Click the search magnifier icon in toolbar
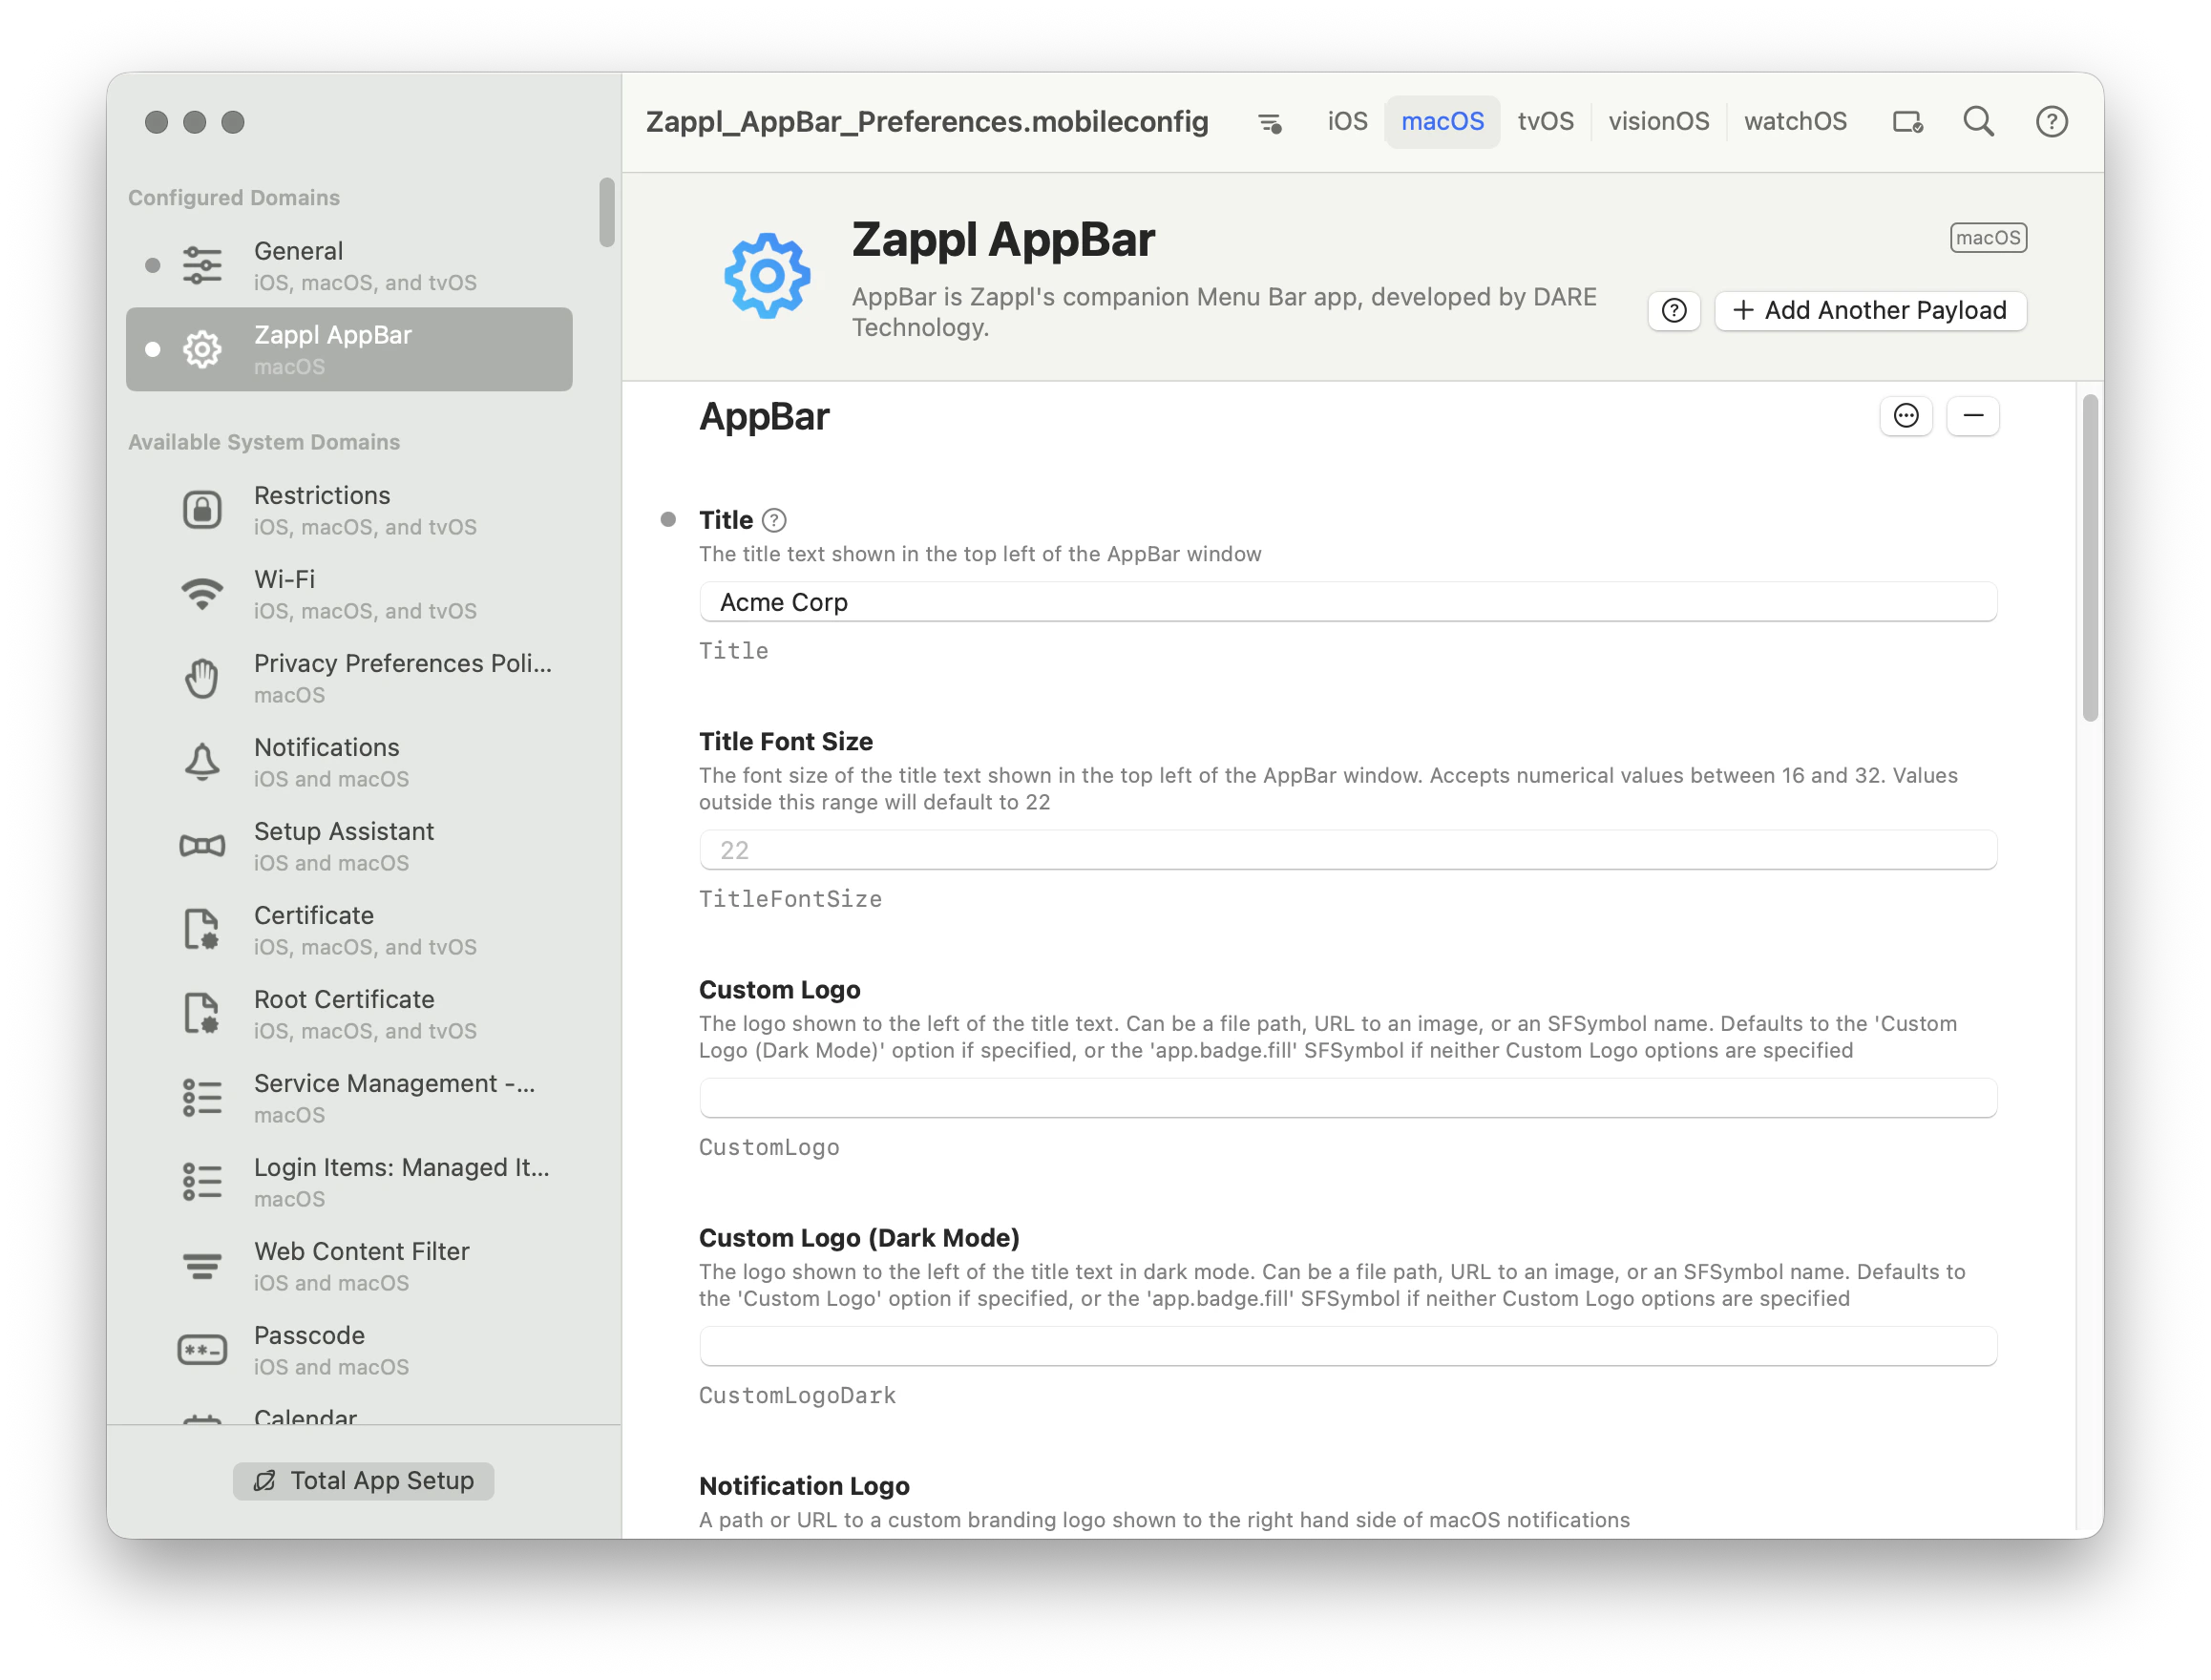This screenshot has height=1680, width=2211. click(1979, 121)
